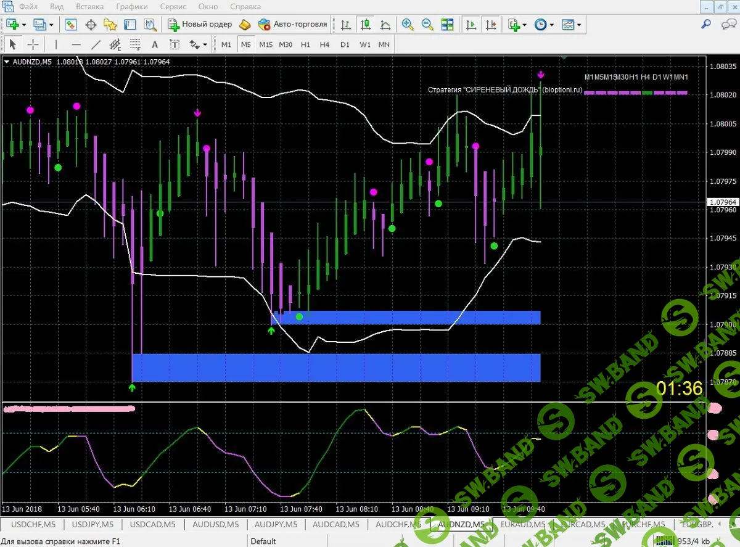Viewport: 740px width, 547px height.
Task: Open the indicators list dropdown
Action: pyautogui.click(x=524, y=25)
